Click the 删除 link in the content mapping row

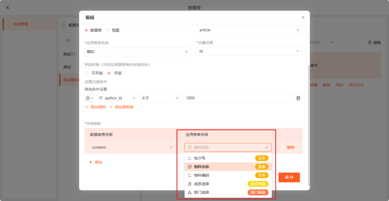(x=291, y=147)
